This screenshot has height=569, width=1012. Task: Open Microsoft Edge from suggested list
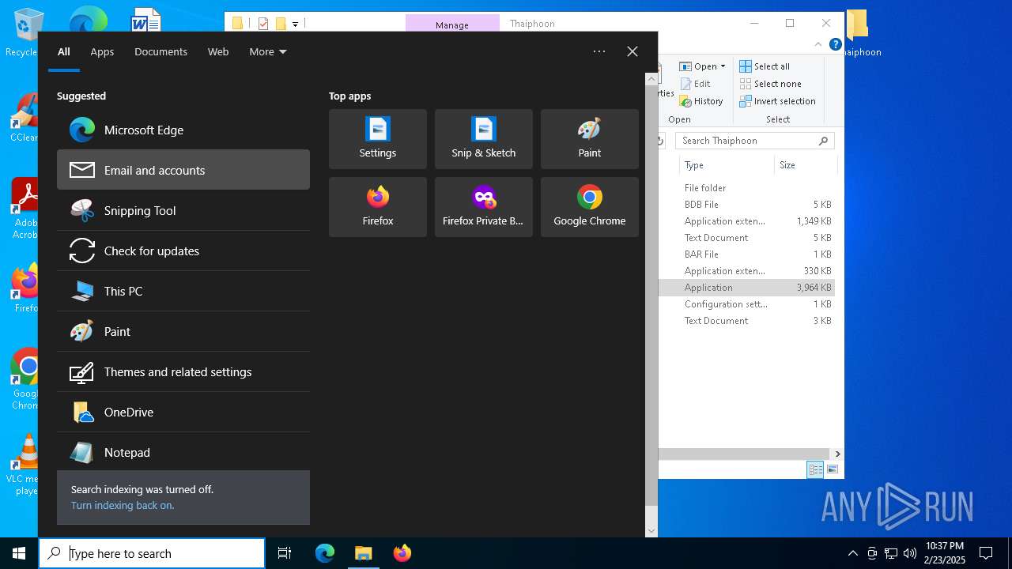pos(183,130)
